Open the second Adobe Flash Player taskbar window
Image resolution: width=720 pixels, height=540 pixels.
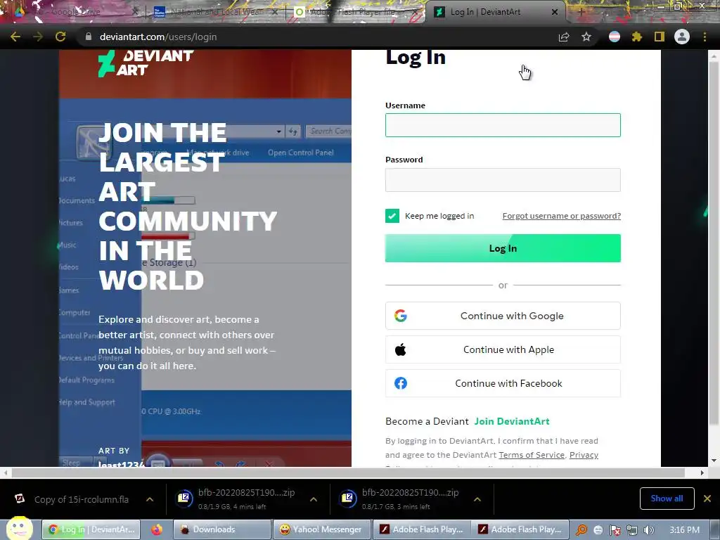521,529
